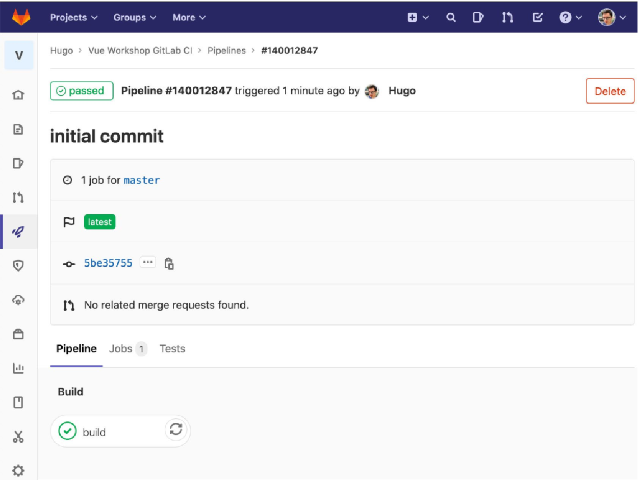Open the user avatar menu
The height and width of the screenshot is (482, 638).
tap(611, 17)
